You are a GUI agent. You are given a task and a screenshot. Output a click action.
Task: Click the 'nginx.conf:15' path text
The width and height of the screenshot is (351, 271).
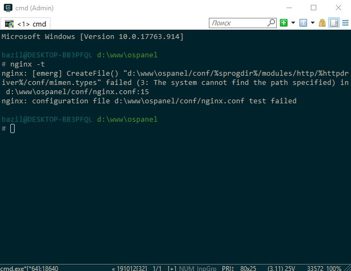[121, 92]
